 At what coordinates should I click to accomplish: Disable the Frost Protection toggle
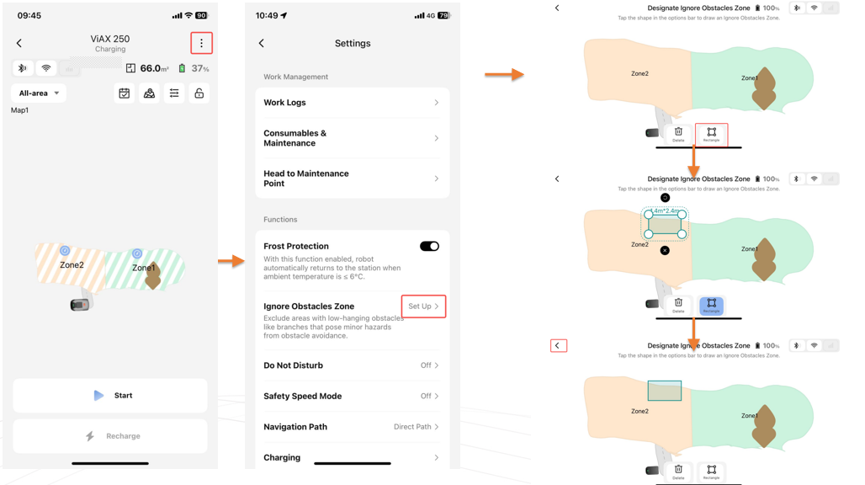(429, 246)
